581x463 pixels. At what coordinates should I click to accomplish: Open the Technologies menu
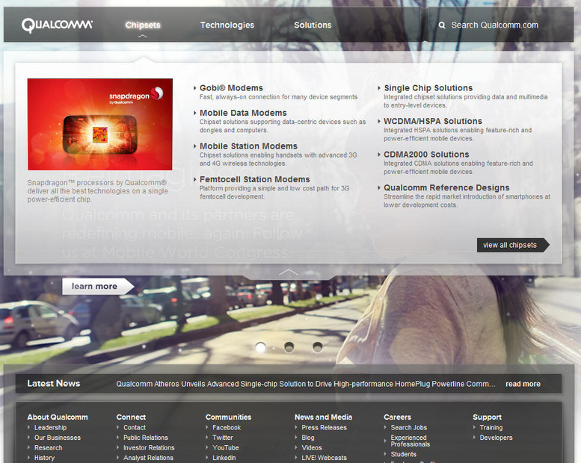click(227, 25)
